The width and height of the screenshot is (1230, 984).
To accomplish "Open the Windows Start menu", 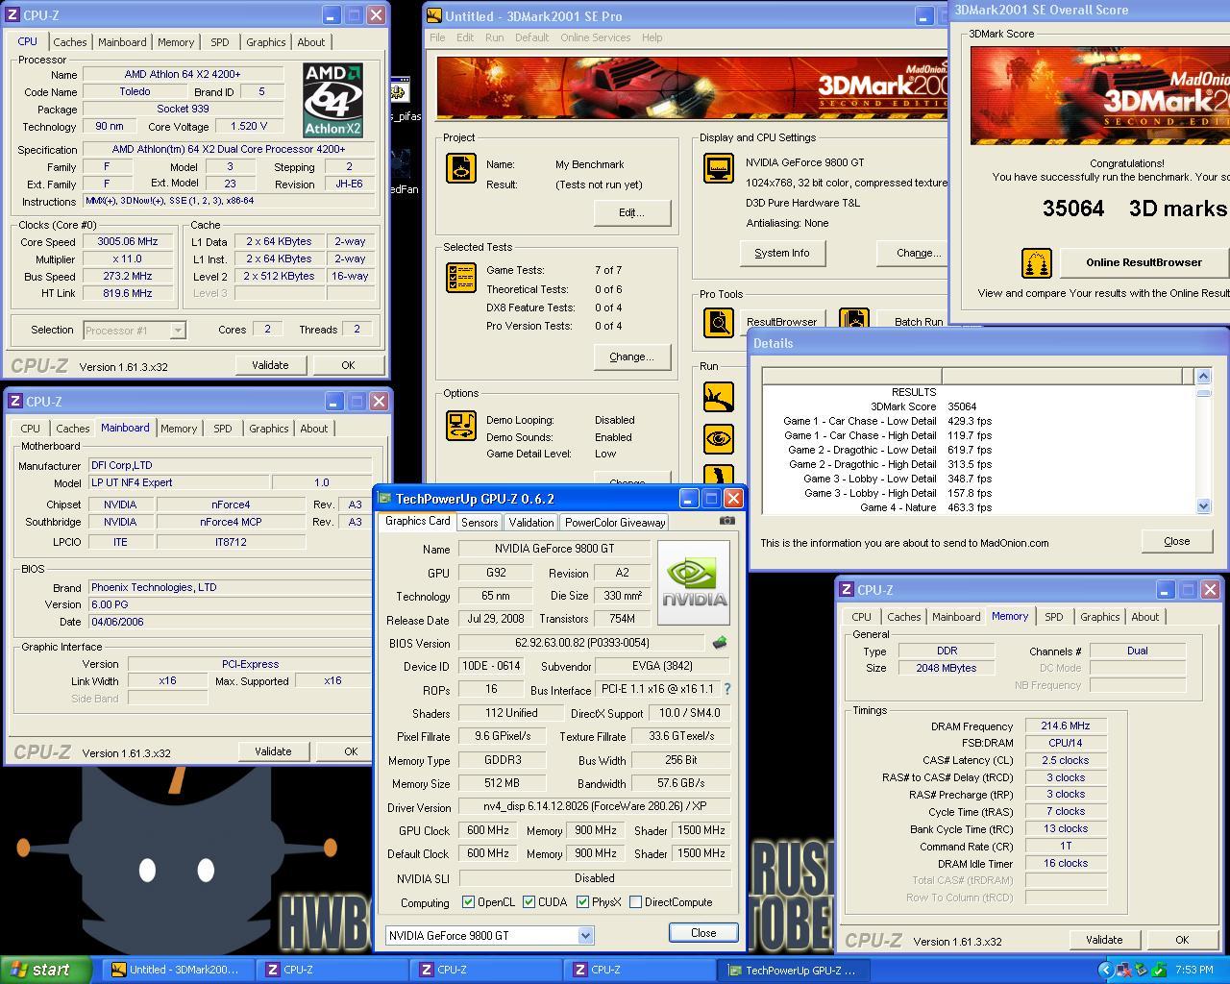I will pos(45,970).
